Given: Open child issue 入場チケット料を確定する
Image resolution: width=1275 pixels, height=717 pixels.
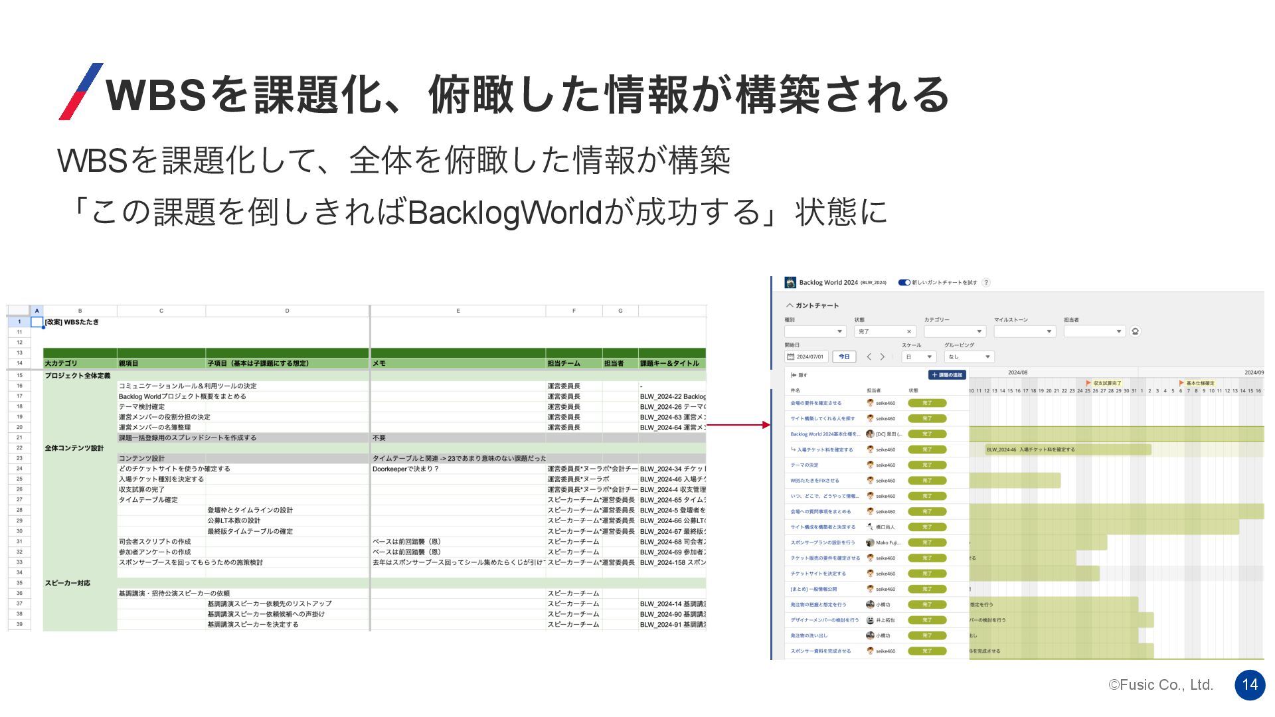Looking at the screenshot, I should pyautogui.click(x=825, y=449).
